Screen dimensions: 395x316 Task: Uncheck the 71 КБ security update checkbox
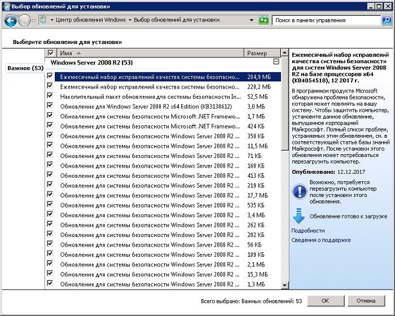(50, 155)
